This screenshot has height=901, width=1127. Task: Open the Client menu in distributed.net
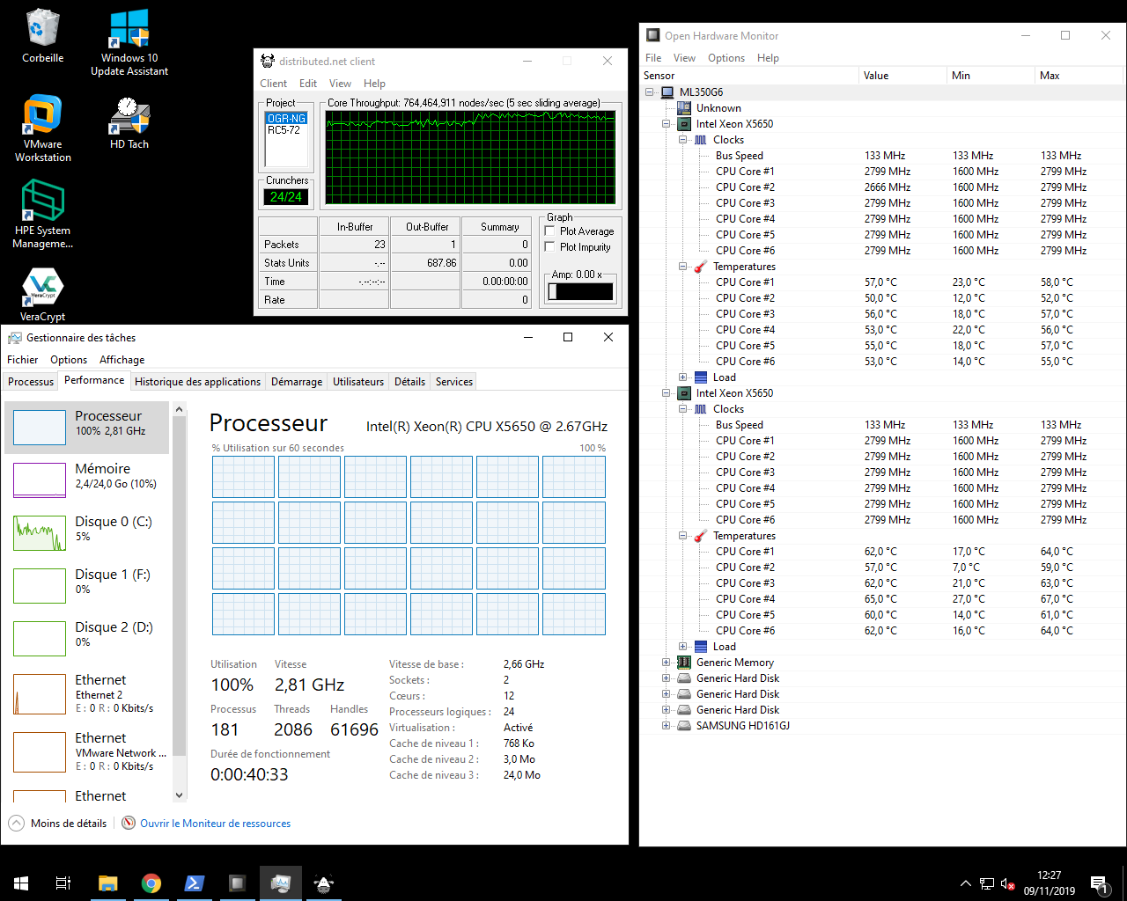273,84
